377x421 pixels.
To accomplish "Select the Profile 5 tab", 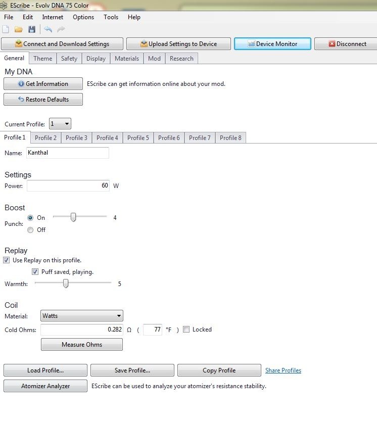I will click(138, 138).
